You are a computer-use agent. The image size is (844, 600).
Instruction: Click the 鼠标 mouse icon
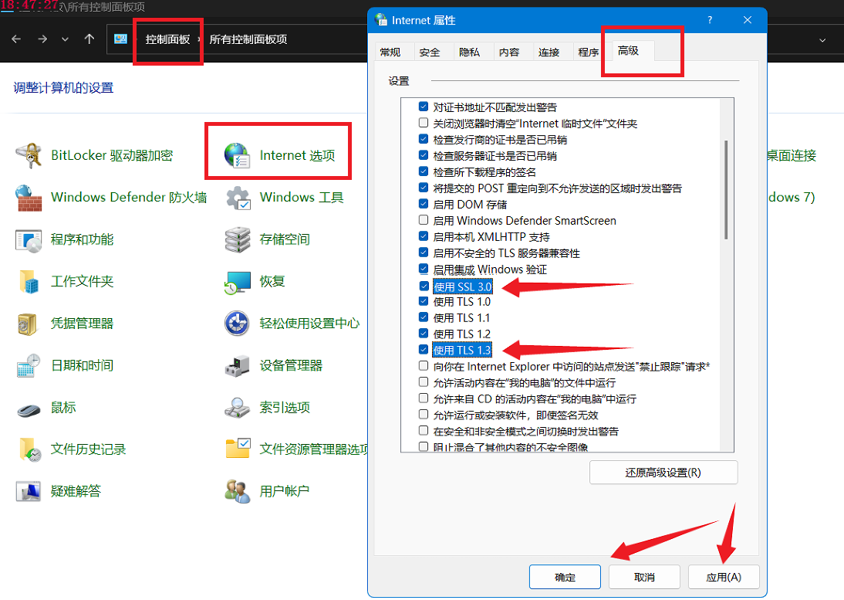pyautogui.click(x=29, y=408)
